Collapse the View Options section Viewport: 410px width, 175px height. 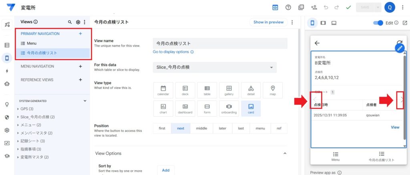285,153
